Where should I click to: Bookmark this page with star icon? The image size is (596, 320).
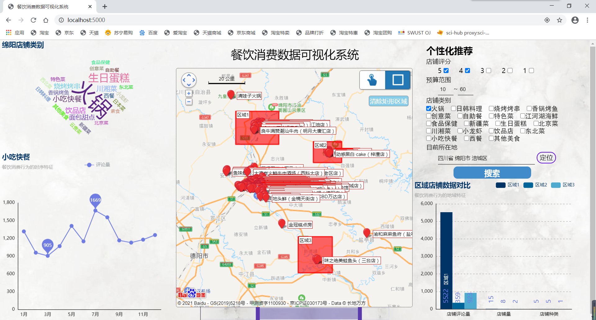click(559, 20)
